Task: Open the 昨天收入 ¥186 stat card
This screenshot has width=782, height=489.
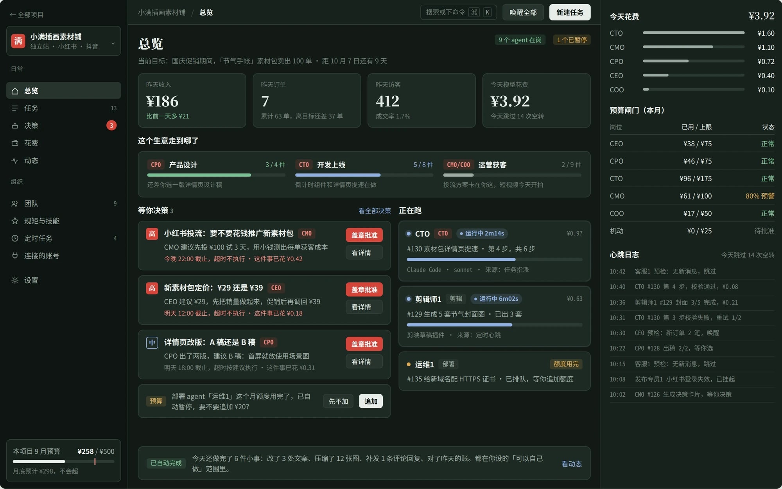Action: click(x=192, y=101)
